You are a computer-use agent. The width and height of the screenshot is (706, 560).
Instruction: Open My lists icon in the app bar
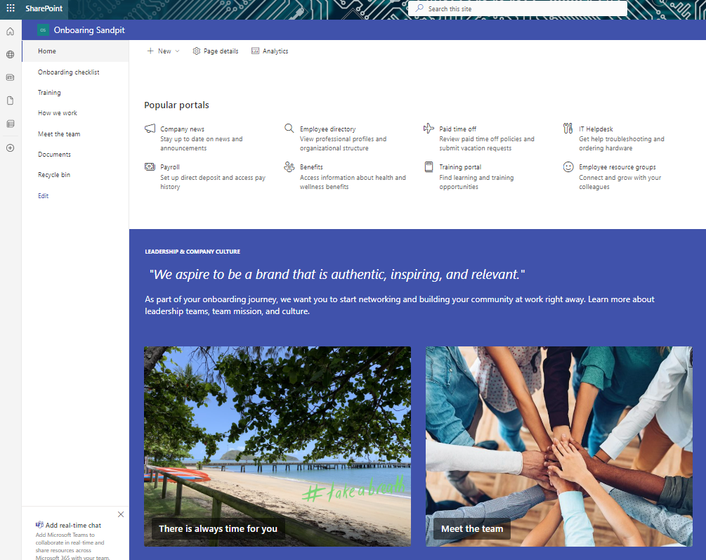10,124
